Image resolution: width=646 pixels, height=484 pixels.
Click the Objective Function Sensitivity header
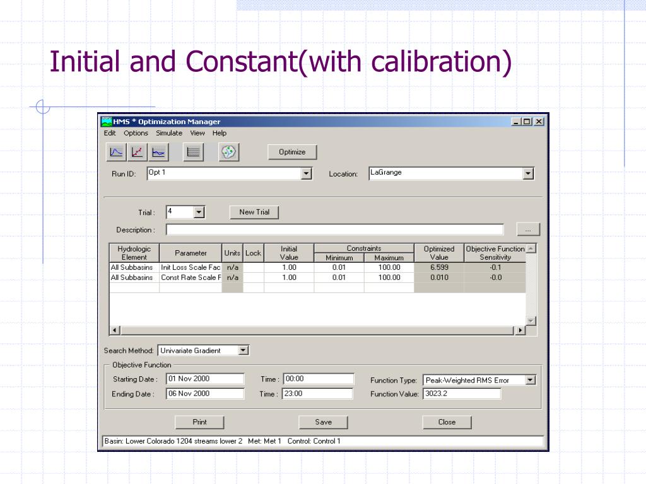pyautogui.click(x=495, y=253)
